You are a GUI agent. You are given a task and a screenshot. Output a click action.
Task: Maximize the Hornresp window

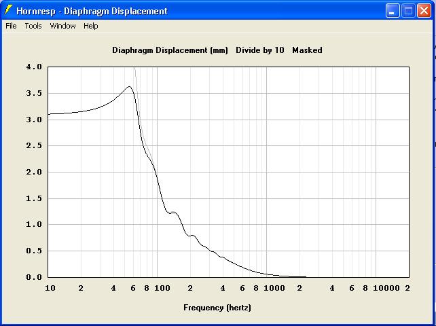(x=408, y=11)
